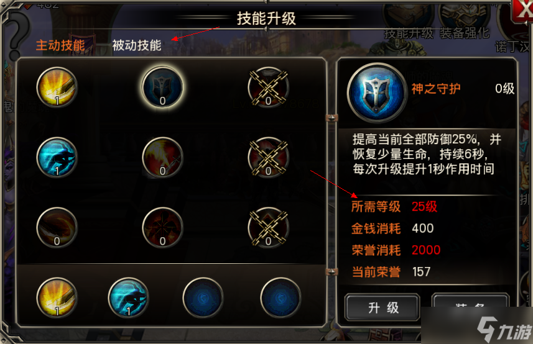Image resolution: width=533 pixels, height=344 pixels.
Task: Close the skill upgrade window with red X
Action: pos(523,12)
